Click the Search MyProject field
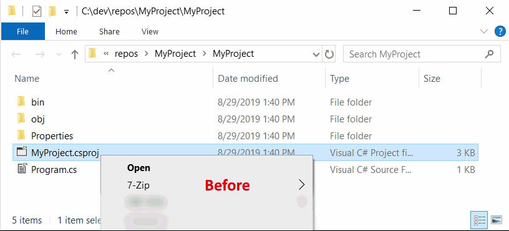The height and width of the screenshot is (231, 509). click(x=412, y=54)
